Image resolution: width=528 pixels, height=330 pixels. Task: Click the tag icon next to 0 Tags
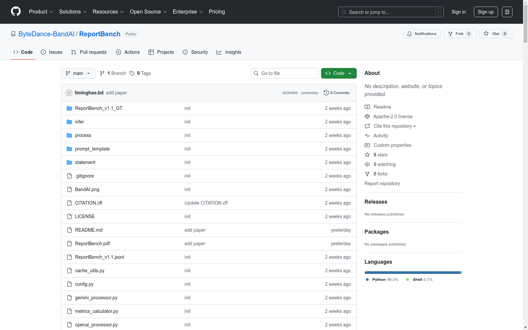click(132, 73)
